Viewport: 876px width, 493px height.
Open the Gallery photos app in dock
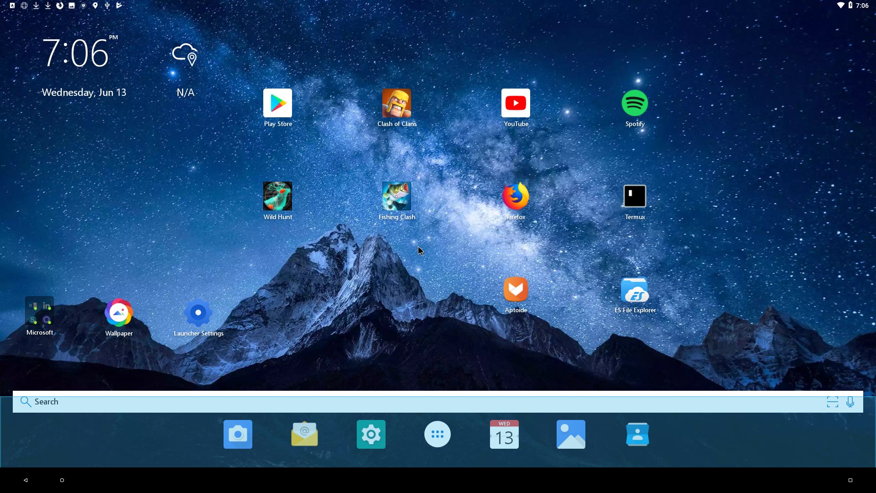pyautogui.click(x=571, y=434)
